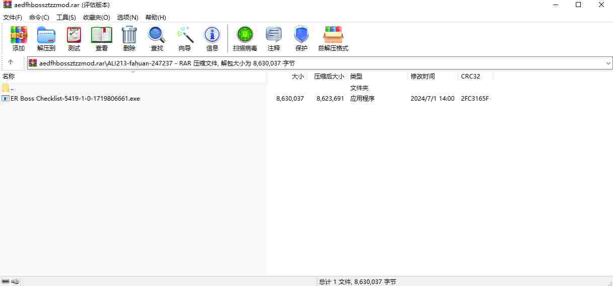
Task: Launch the Wizard (向导) wand icon
Action: point(185,39)
